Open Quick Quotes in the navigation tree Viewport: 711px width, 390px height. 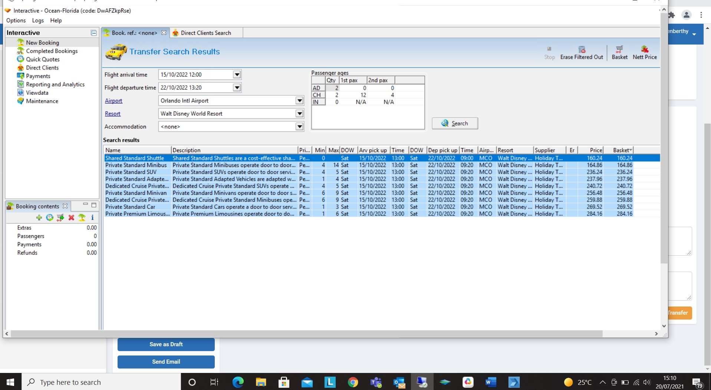point(42,59)
